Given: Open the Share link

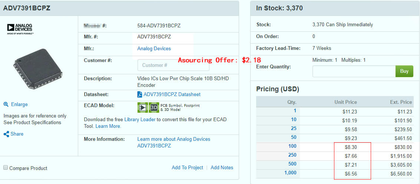Looking at the screenshot, I should 17,134.
